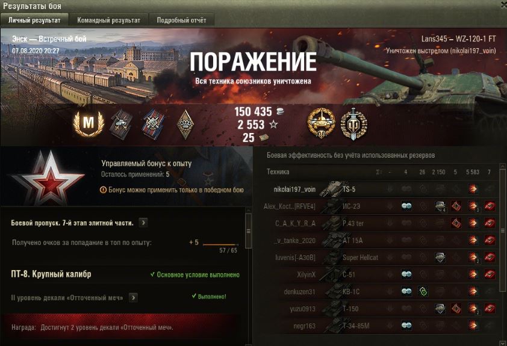Expand the left missions panel scrollbar grip
The height and width of the screenshot is (346, 507).
(248, 231)
